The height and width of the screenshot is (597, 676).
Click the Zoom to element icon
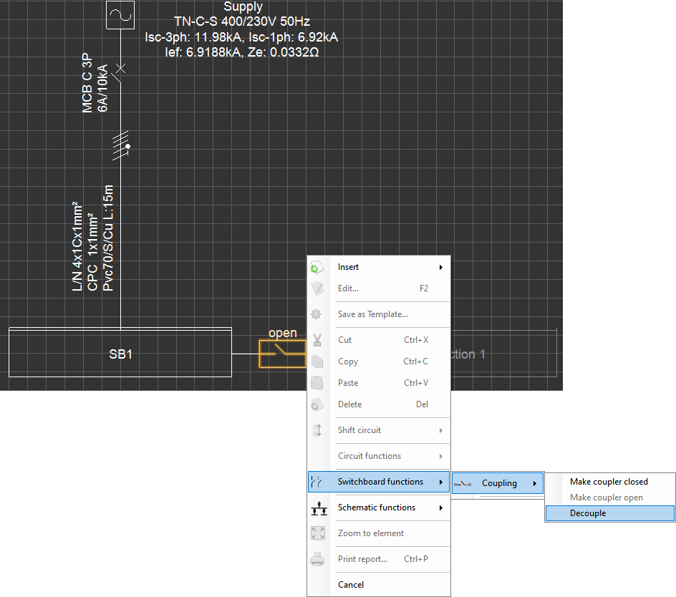point(318,533)
